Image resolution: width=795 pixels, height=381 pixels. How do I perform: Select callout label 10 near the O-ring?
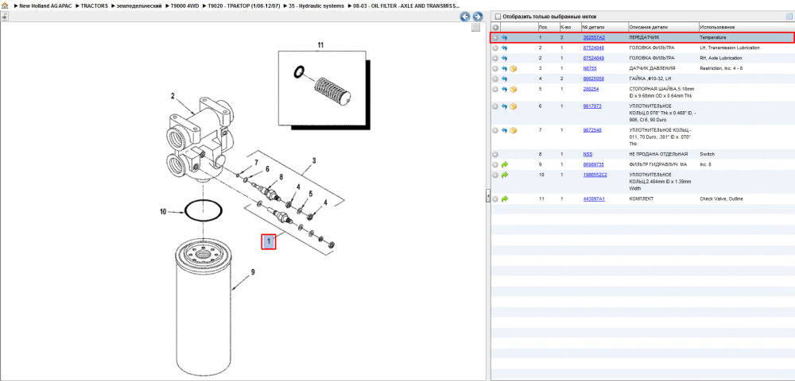(x=163, y=212)
